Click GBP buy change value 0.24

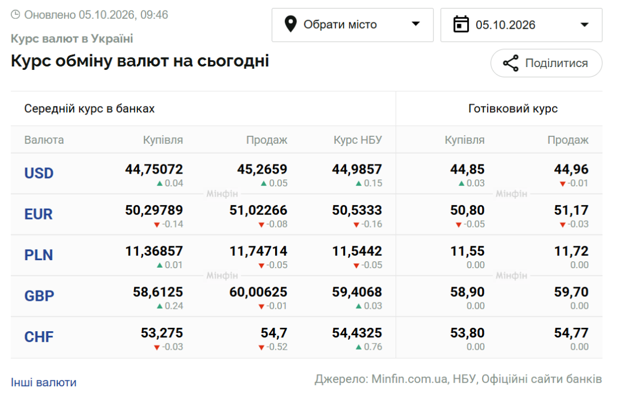point(174,306)
